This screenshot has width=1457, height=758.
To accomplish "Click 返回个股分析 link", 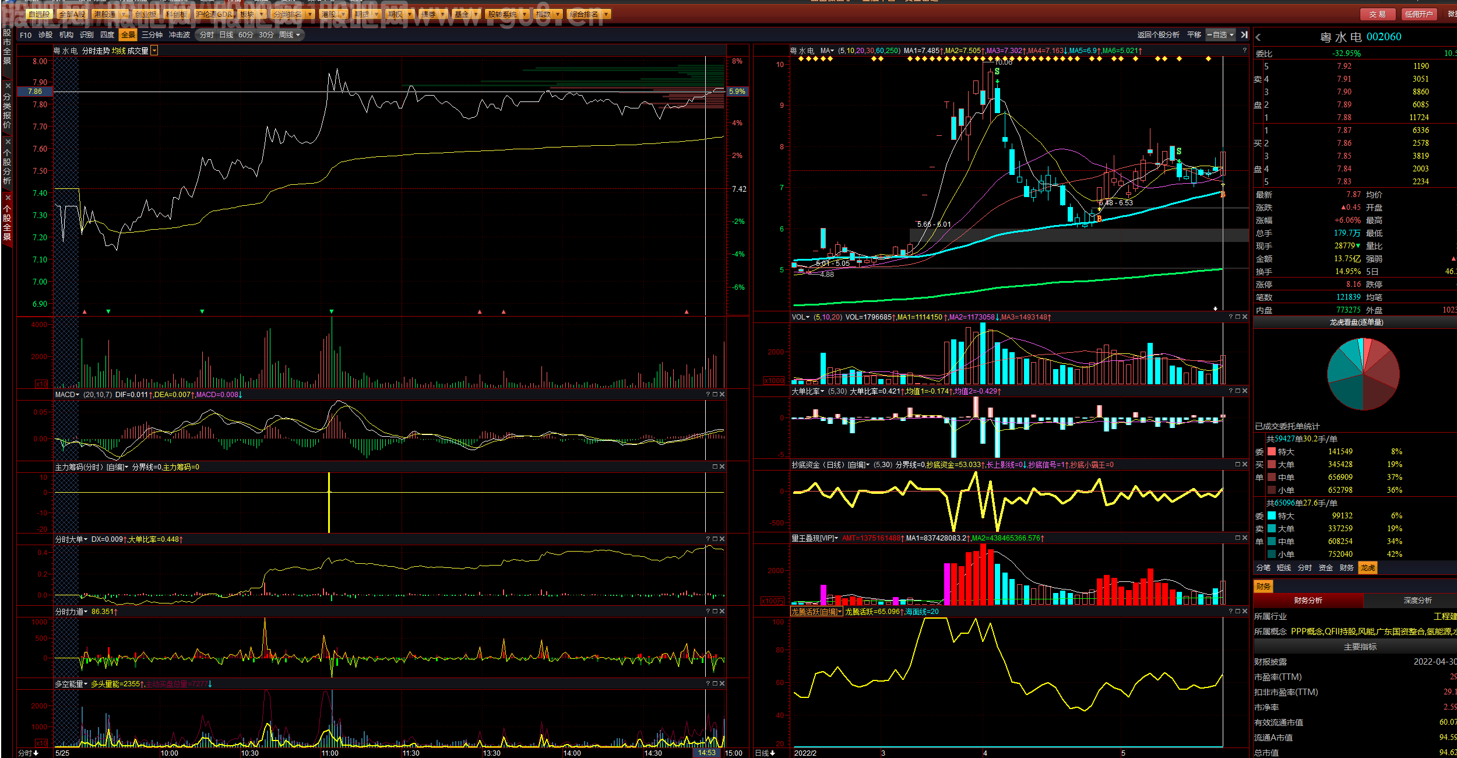I will pyautogui.click(x=1159, y=35).
